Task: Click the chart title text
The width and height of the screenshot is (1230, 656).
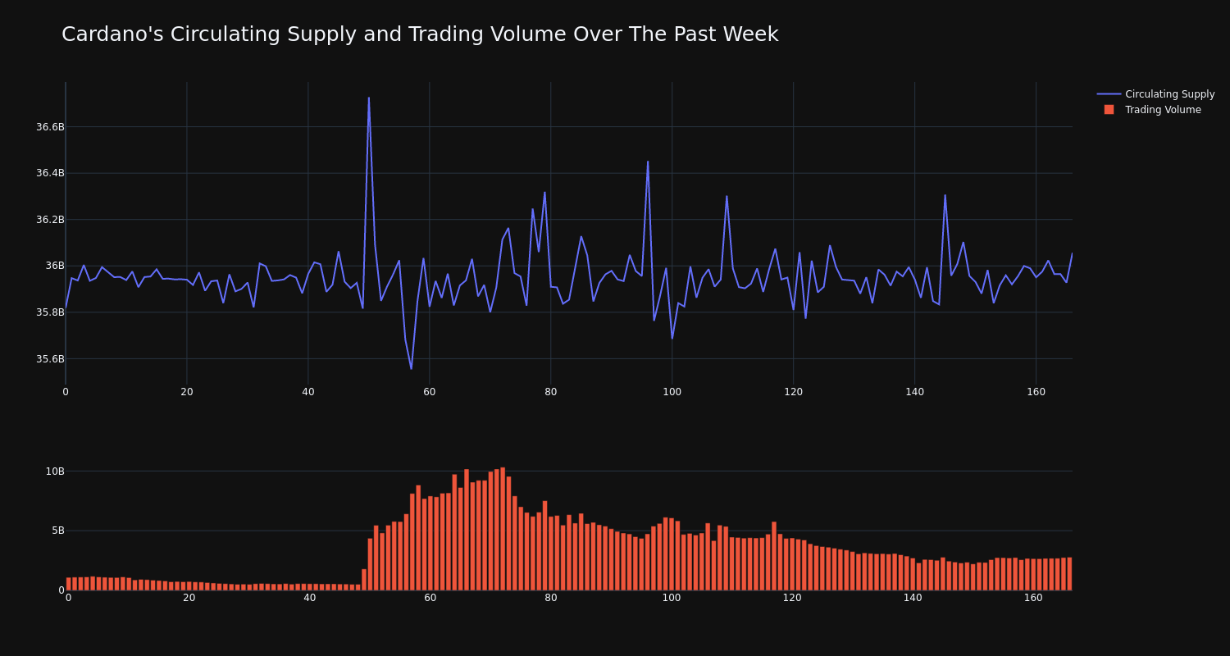Action: tap(420, 34)
